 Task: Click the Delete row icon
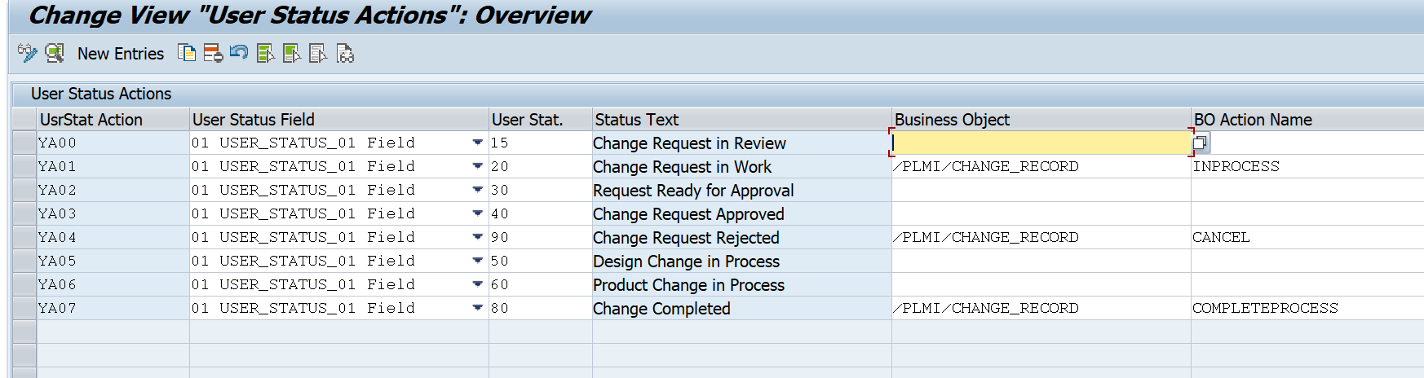pyautogui.click(x=213, y=54)
